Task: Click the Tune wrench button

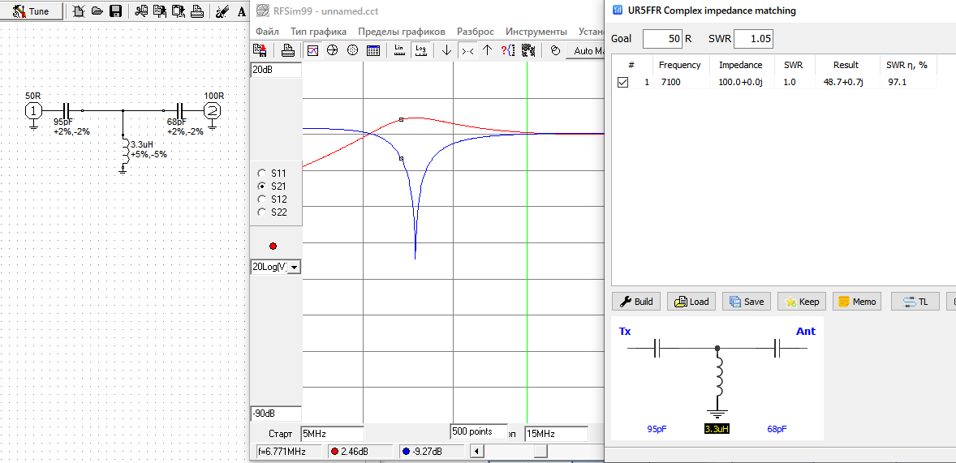Action: coord(31,11)
